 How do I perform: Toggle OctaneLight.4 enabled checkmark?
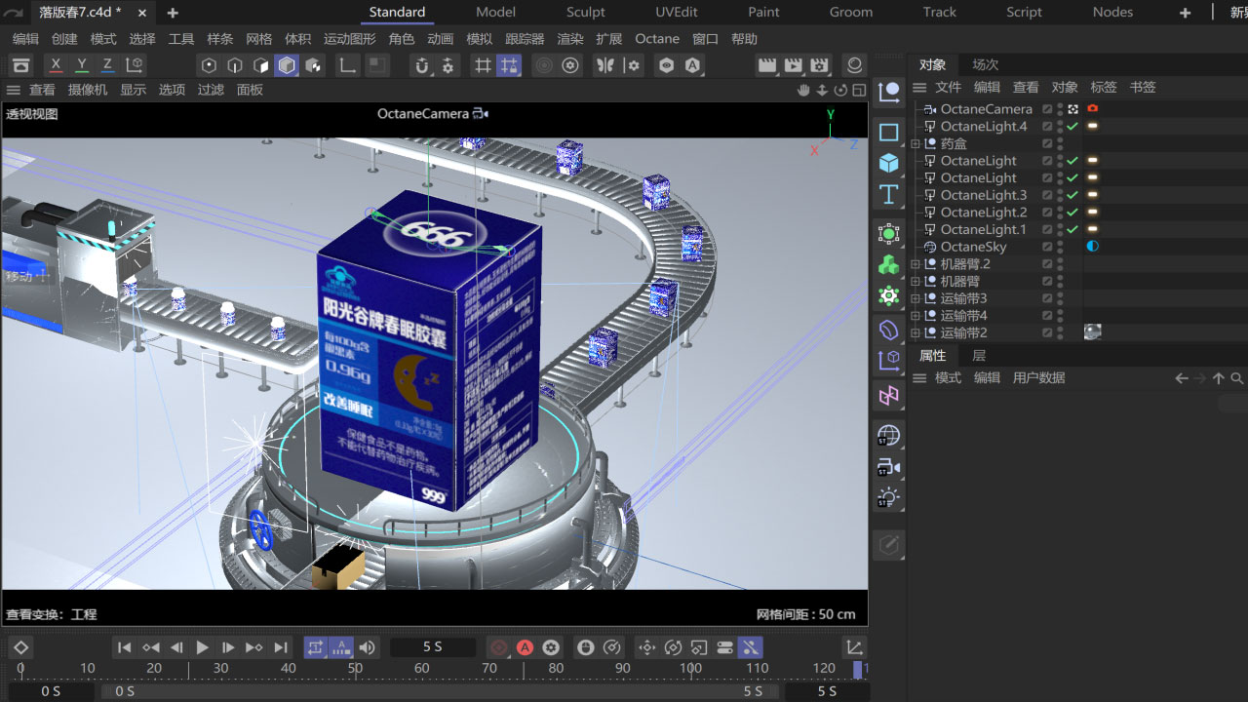[x=1072, y=127]
